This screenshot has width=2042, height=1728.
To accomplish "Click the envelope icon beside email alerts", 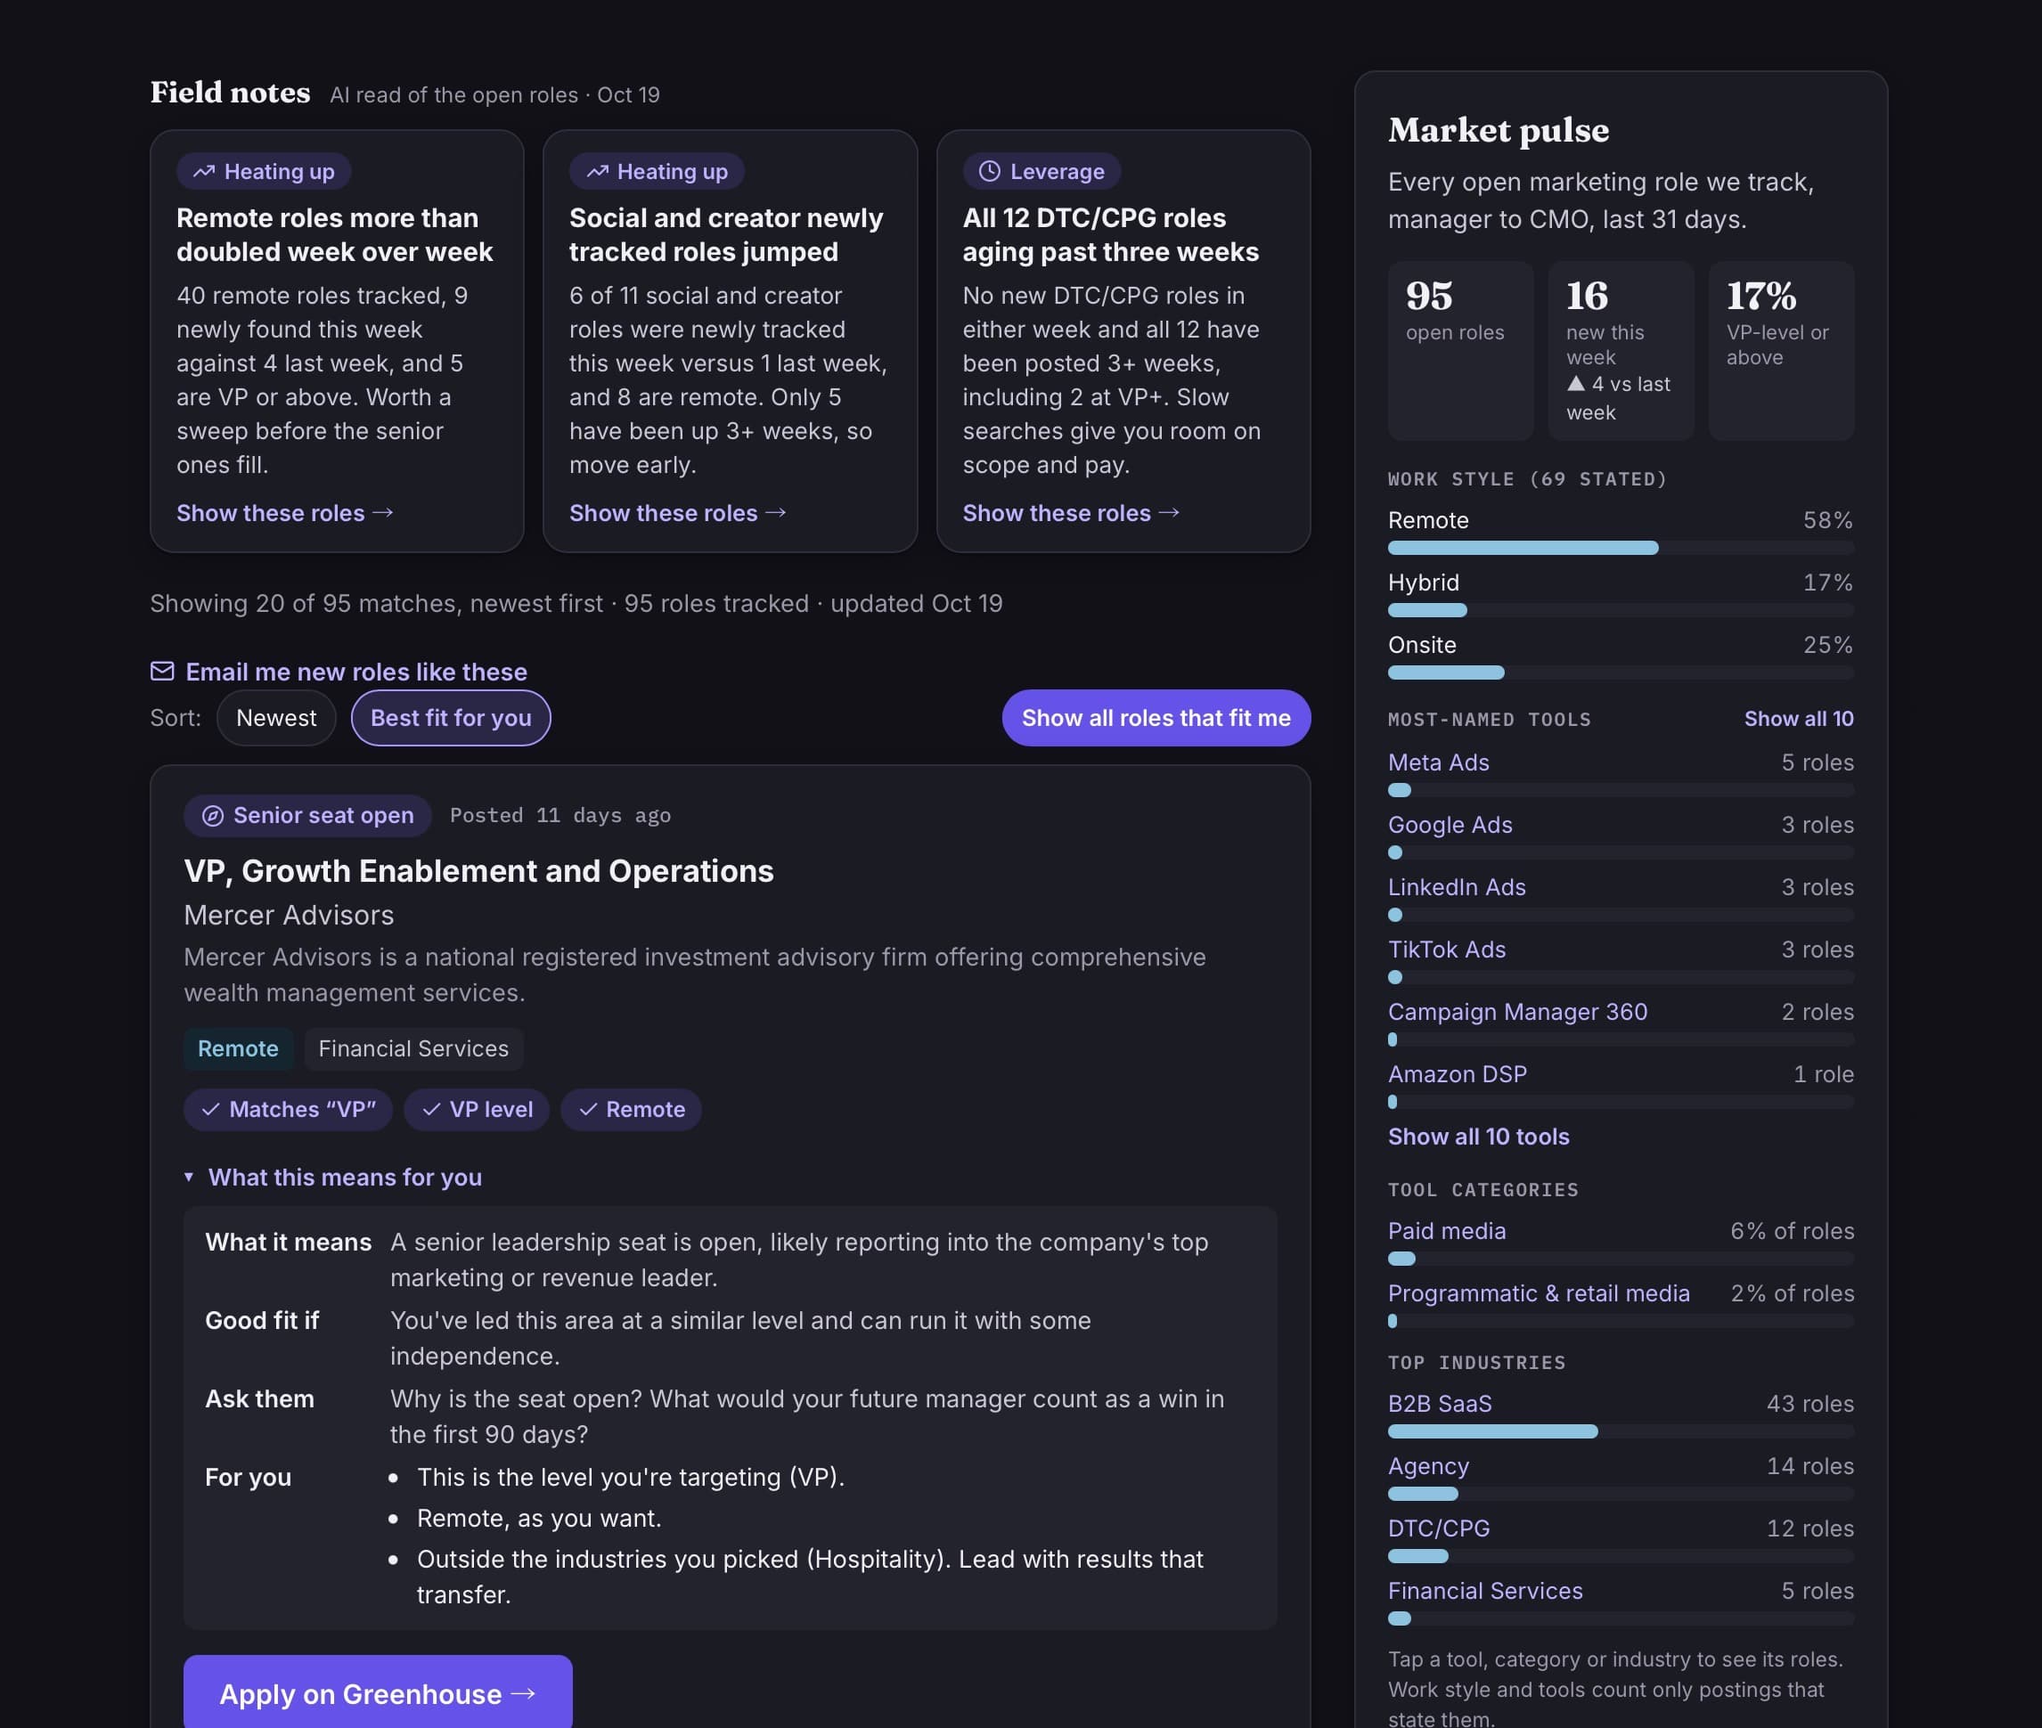I will point(161,671).
